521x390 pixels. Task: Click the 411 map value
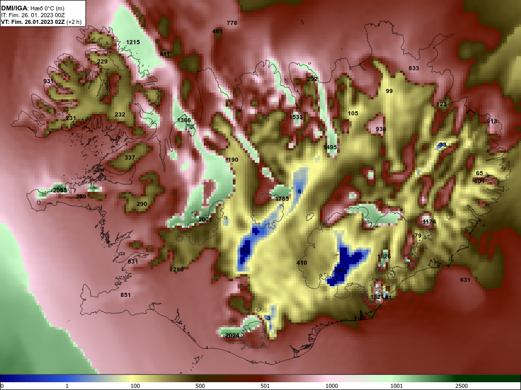click(x=165, y=54)
